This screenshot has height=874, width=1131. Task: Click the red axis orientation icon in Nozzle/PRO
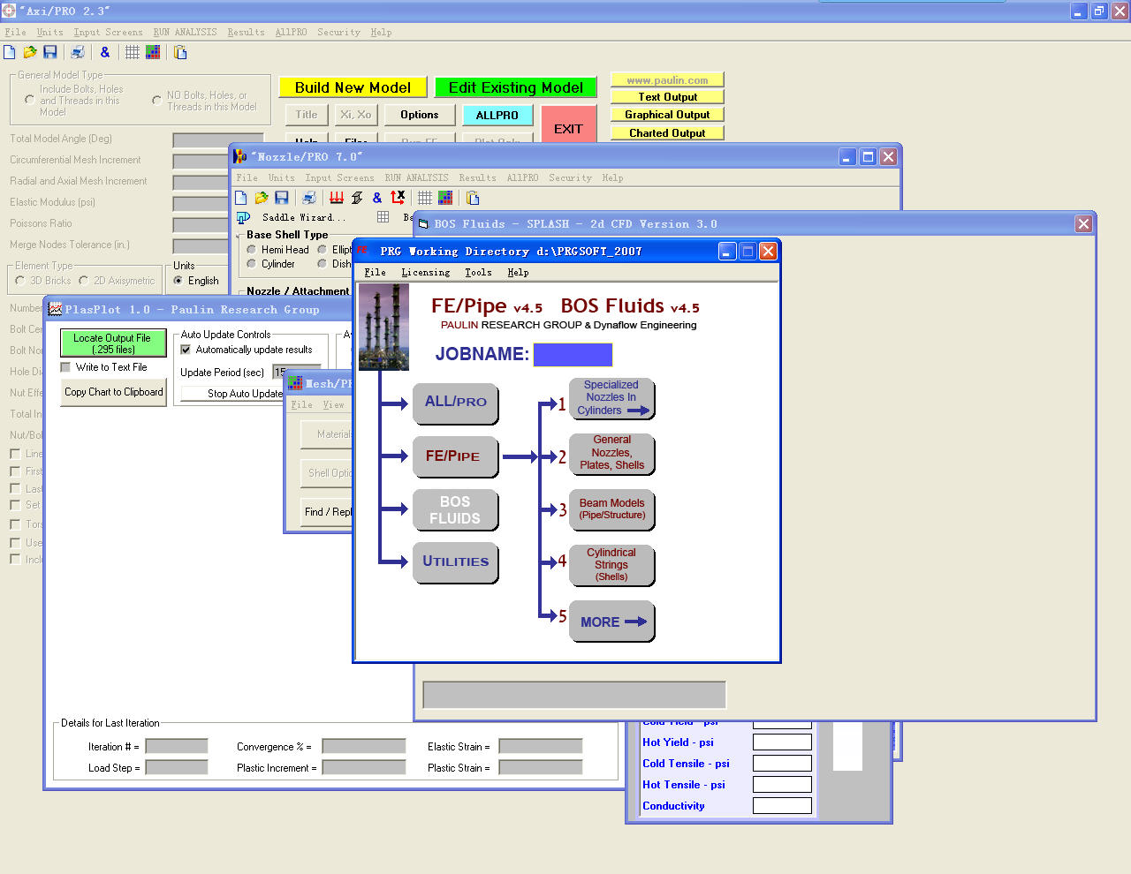pyautogui.click(x=398, y=198)
